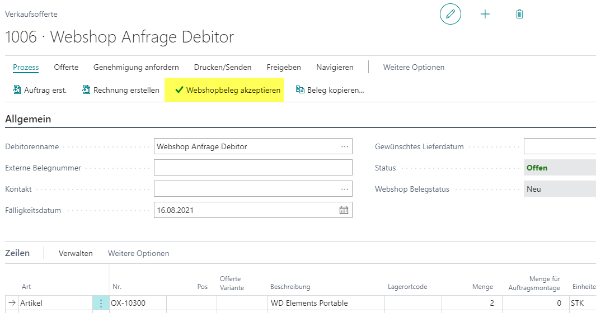596x313 pixels.
Task: Open the Offerte menu
Action: coord(66,67)
